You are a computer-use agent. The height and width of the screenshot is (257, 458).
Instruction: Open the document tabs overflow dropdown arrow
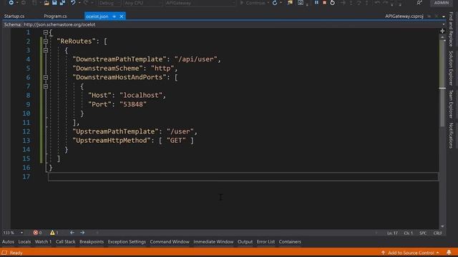(x=444, y=16)
